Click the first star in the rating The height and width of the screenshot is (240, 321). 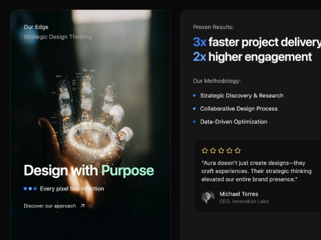point(205,150)
